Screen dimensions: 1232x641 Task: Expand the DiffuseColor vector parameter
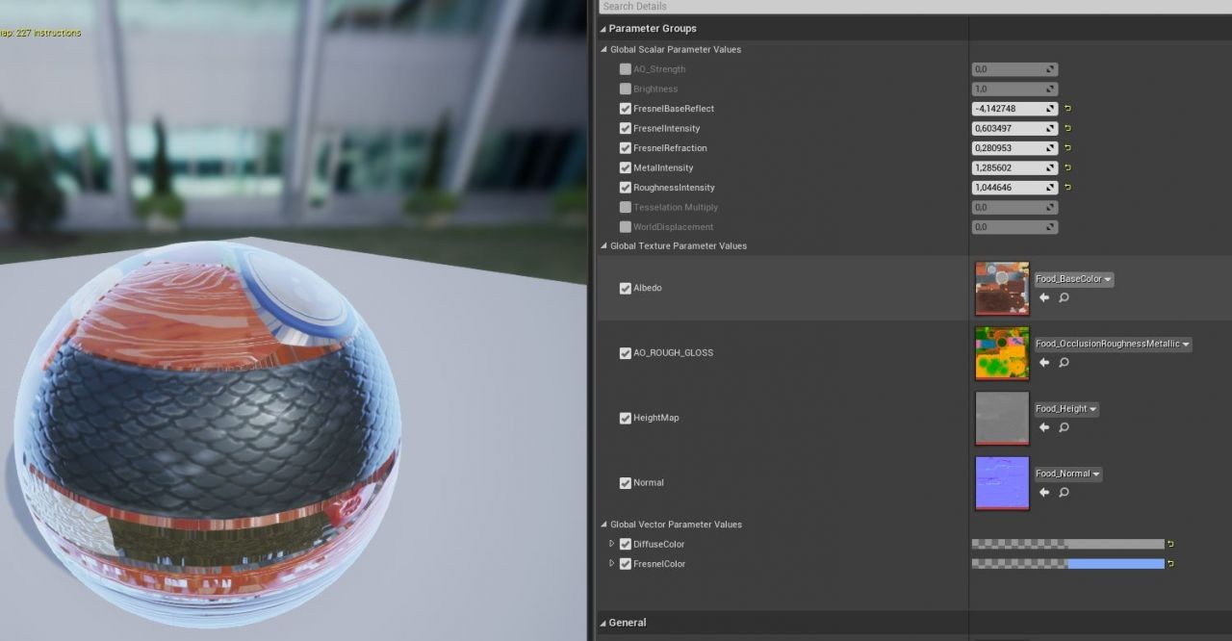point(612,544)
